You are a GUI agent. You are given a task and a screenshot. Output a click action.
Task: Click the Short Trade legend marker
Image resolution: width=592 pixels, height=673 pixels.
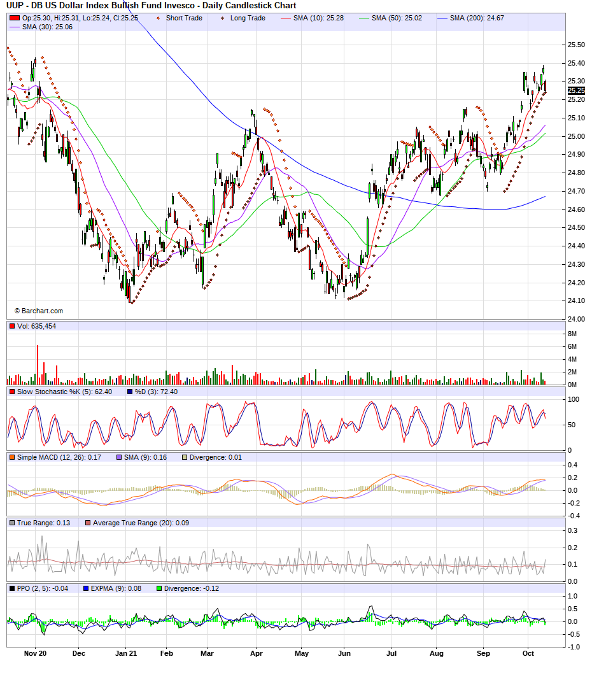coord(159,18)
